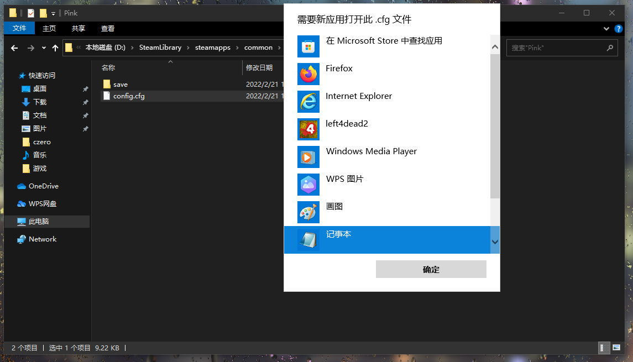
Task: Pick the left4dead2 app icon
Action: pyautogui.click(x=308, y=129)
